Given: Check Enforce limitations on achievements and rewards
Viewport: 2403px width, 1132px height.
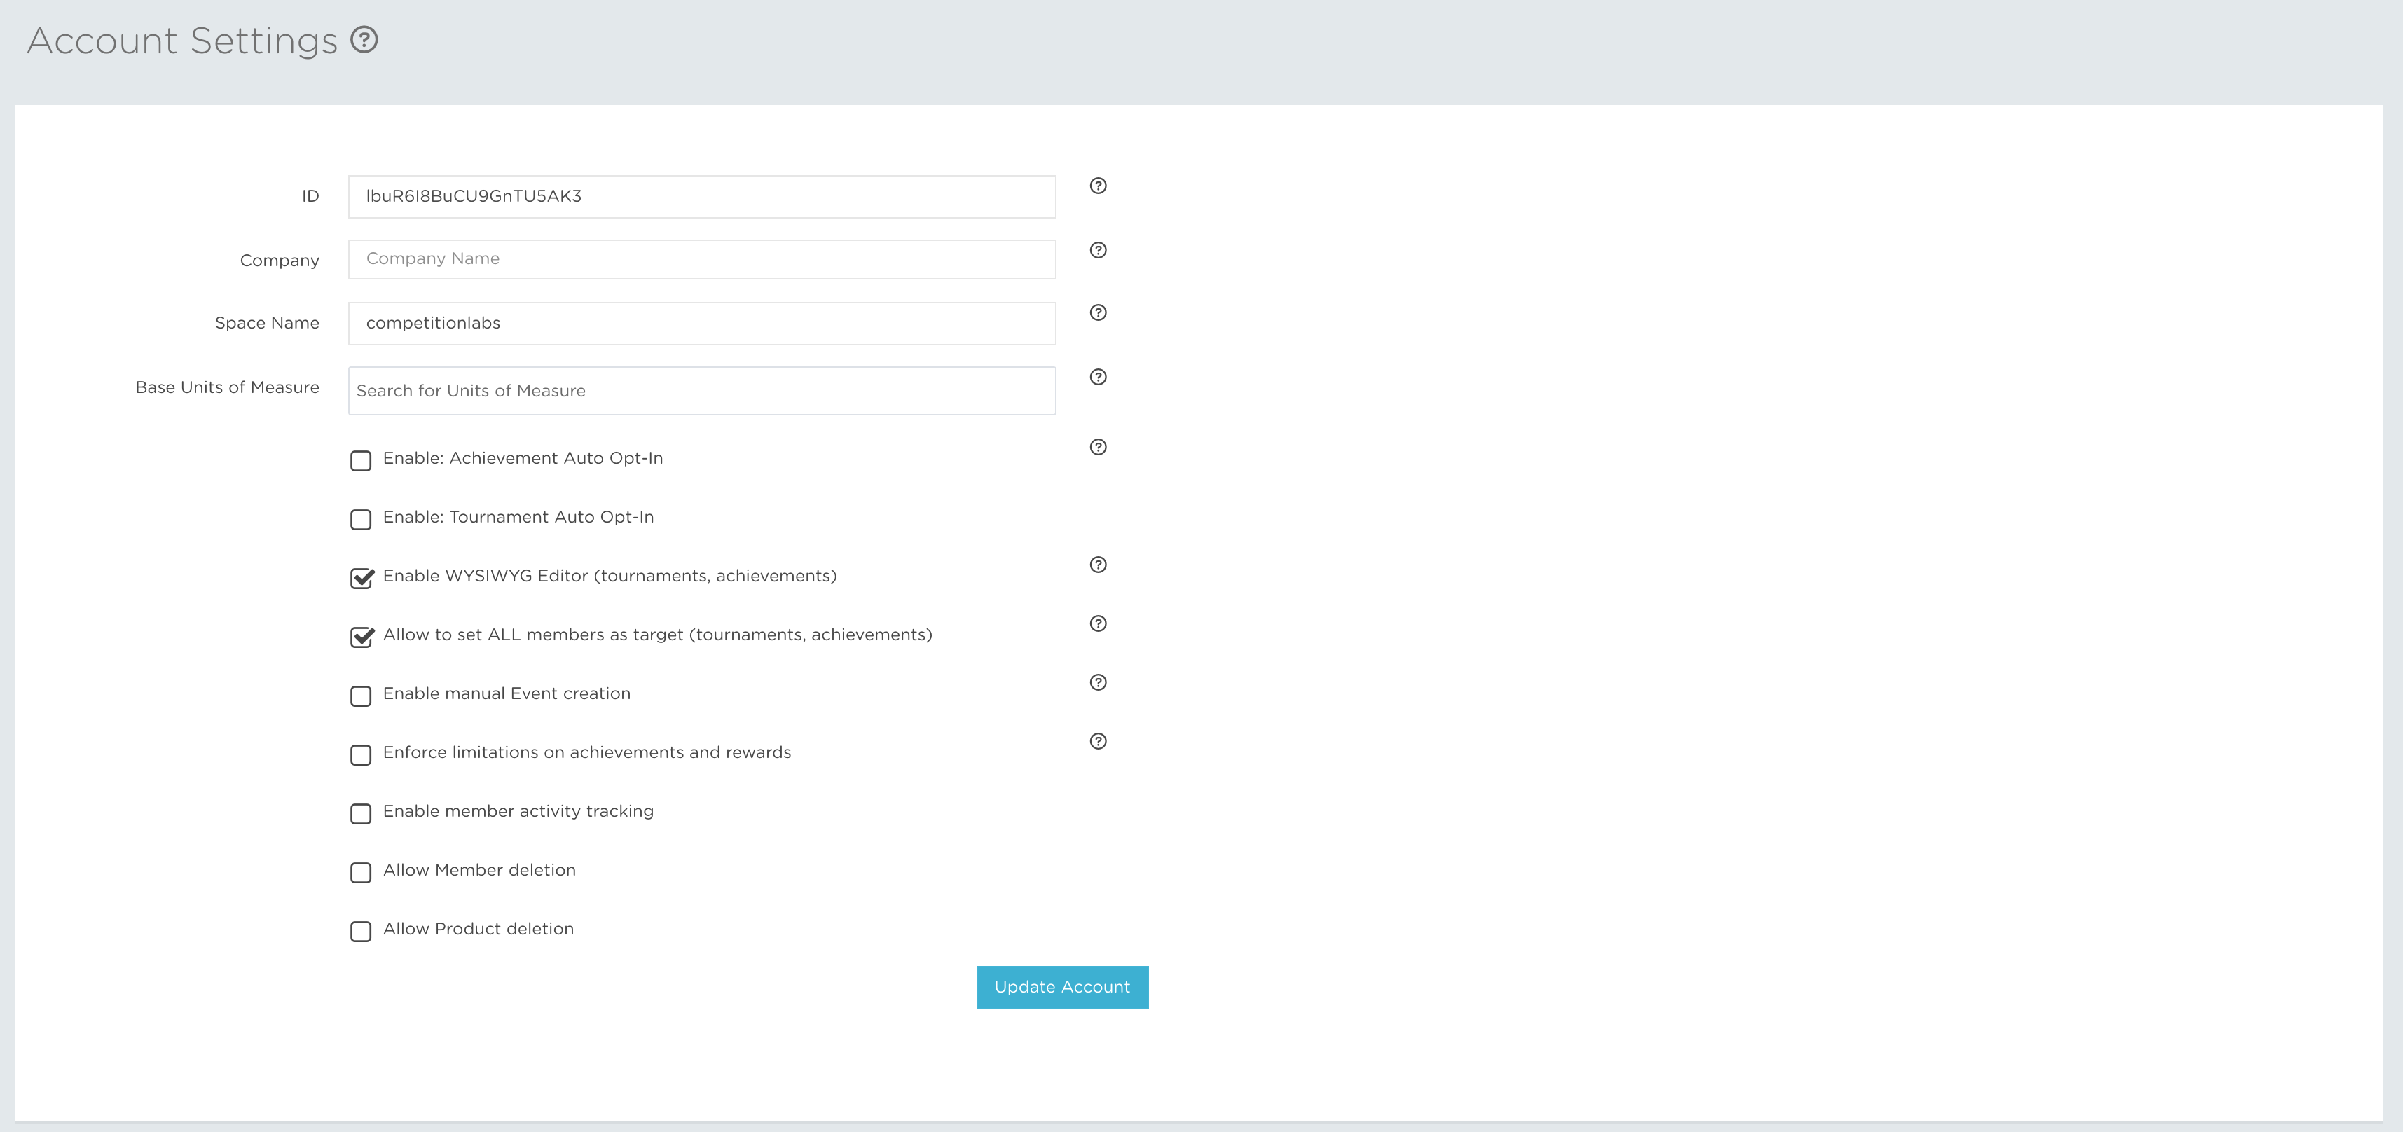Looking at the screenshot, I should click(361, 754).
